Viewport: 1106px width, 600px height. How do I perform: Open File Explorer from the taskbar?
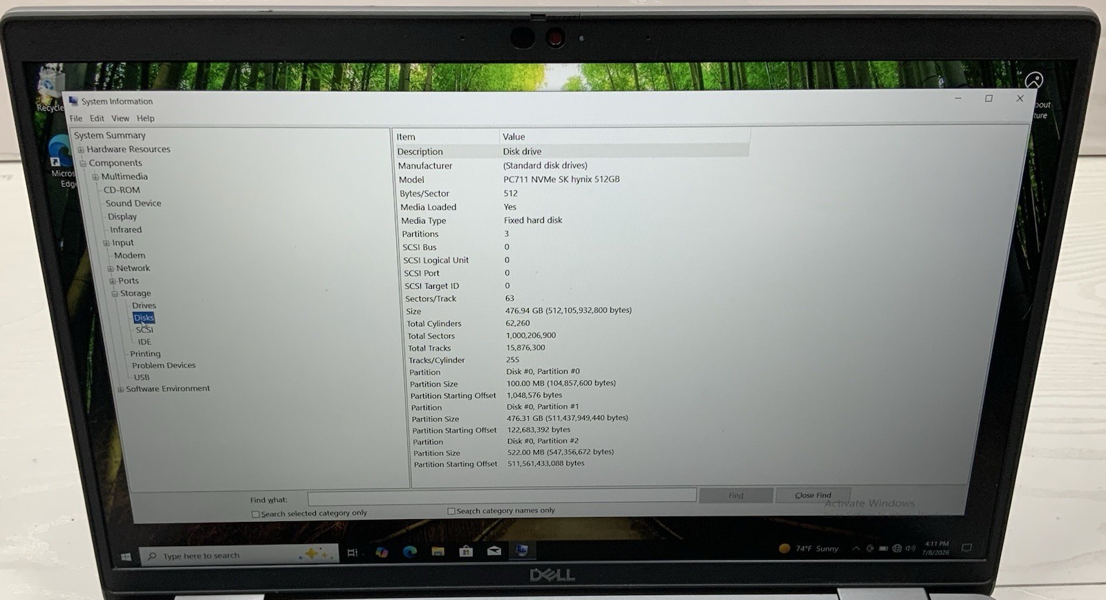(x=438, y=551)
